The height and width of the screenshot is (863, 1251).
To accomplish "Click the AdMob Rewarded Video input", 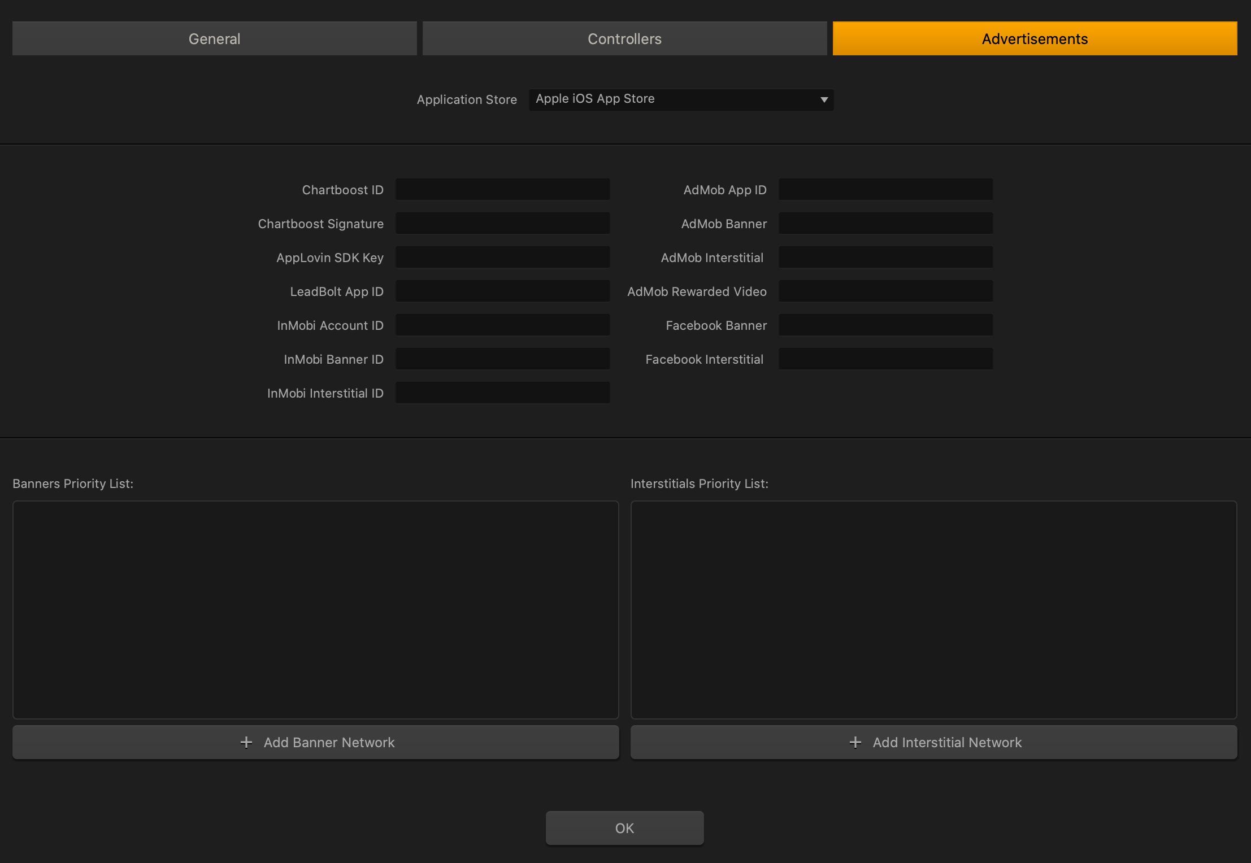I will click(885, 291).
